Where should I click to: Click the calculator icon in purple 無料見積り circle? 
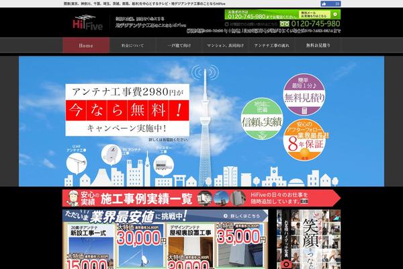304,111
